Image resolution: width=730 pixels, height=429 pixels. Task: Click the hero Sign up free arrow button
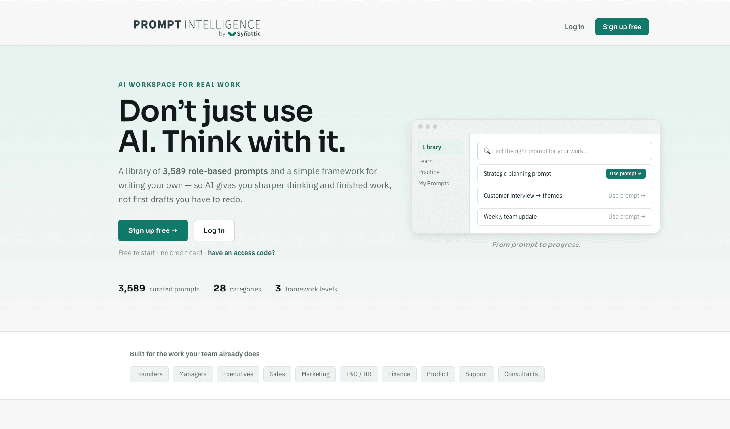click(x=153, y=230)
